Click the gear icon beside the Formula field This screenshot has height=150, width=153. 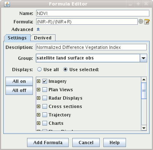point(141,22)
